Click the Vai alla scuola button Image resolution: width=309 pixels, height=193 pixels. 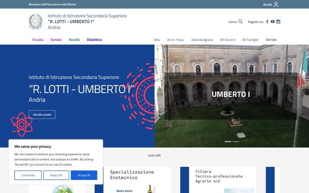[42, 115]
